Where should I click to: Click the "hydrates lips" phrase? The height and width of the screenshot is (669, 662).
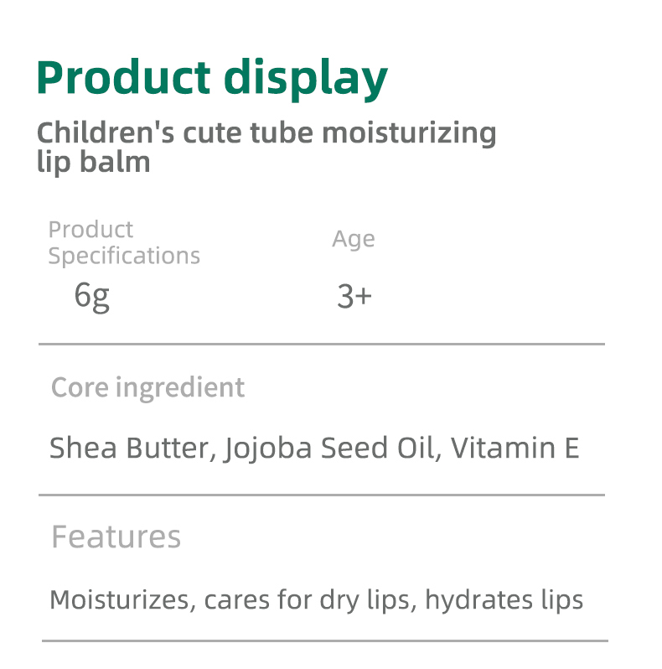[504, 600]
